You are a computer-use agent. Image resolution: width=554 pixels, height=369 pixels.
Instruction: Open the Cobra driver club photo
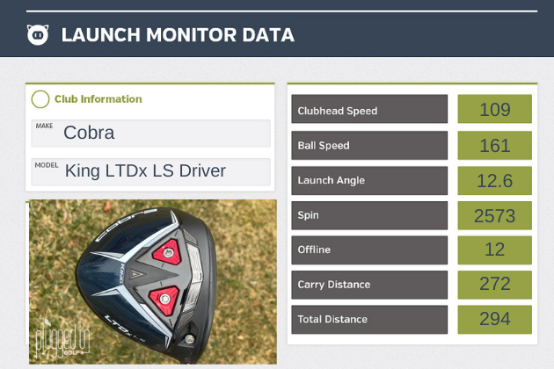point(152,281)
